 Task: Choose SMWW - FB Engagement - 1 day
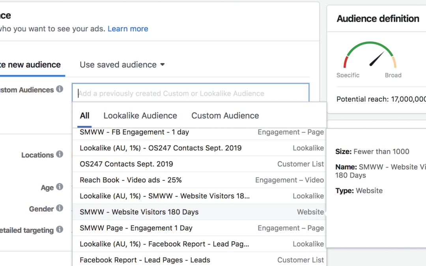(199, 132)
